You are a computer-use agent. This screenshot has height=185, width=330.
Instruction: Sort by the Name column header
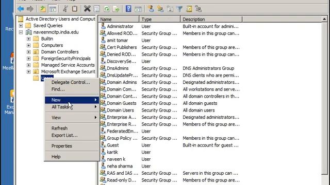(x=119, y=20)
